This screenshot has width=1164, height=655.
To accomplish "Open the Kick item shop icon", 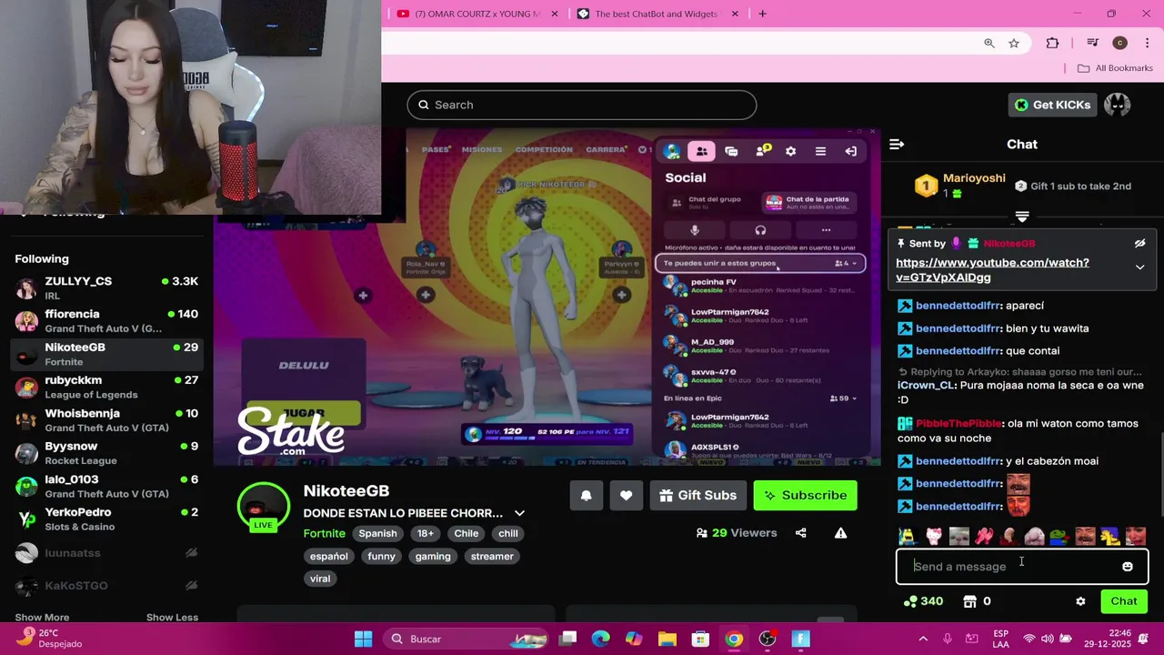I will click(x=970, y=601).
